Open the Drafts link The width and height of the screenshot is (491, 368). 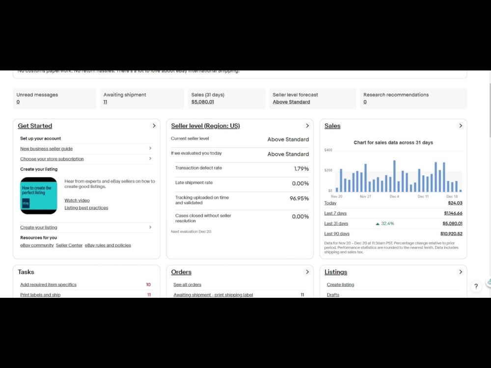(333, 295)
